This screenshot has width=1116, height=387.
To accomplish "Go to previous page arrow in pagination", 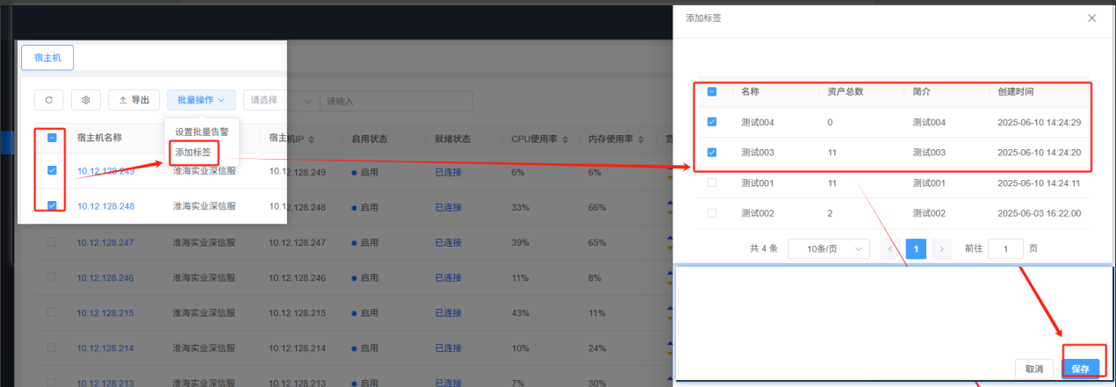I will coord(891,248).
